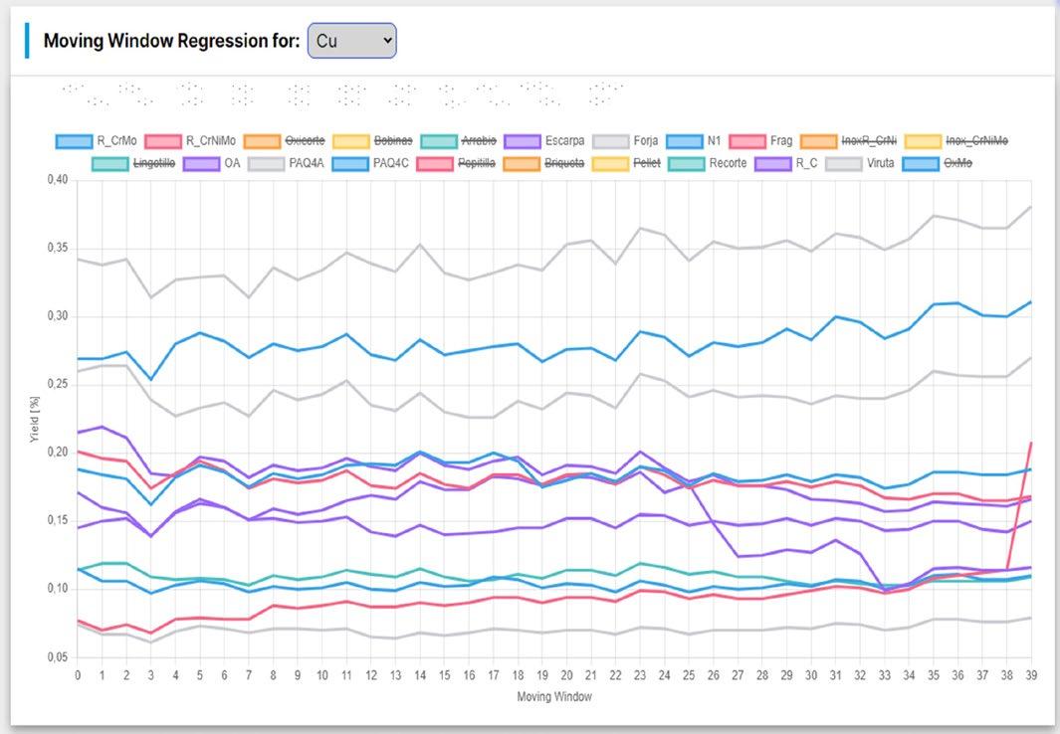Toggle the OA legend entry
This screenshot has width=1060, height=734.
pos(212,163)
